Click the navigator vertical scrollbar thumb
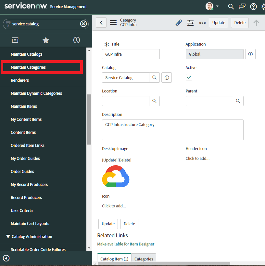The height and width of the screenshot is (266, 265). [x=89, y=119]
